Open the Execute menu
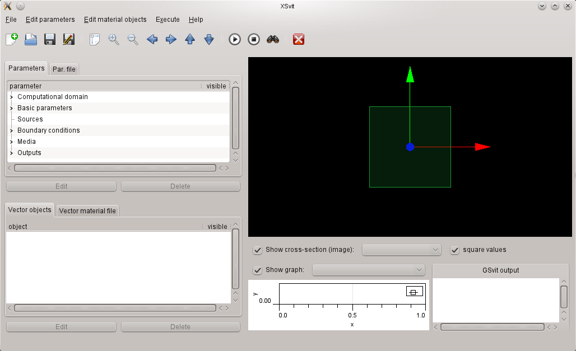This screenshot has height=351, width=576. (x=168, y=20)
